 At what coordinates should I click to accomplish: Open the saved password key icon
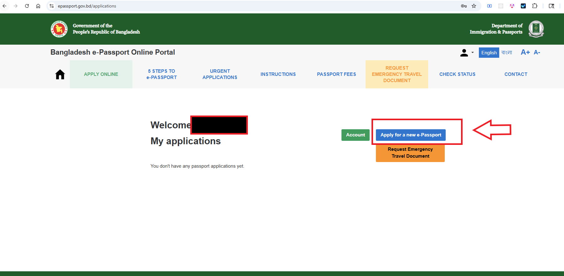point(464,6)
